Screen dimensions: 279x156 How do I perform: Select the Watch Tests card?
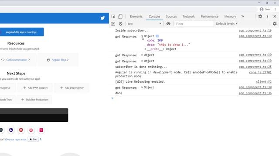point(7,100)
